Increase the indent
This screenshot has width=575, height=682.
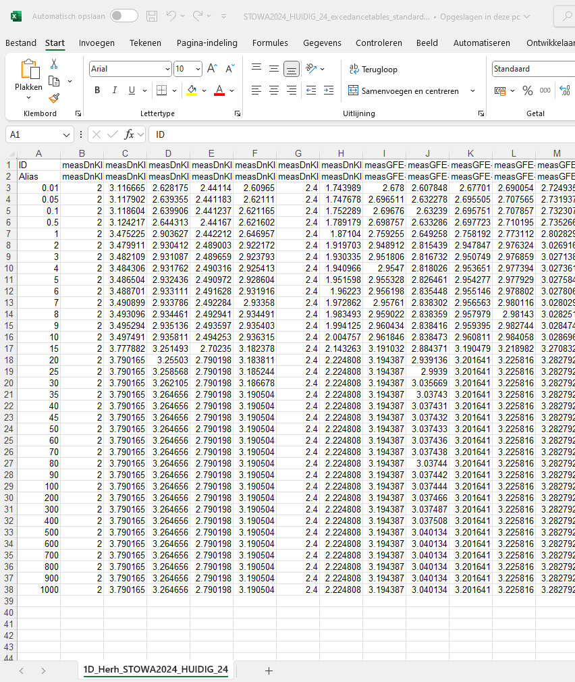pyautogui.click(x=329, y=90)
